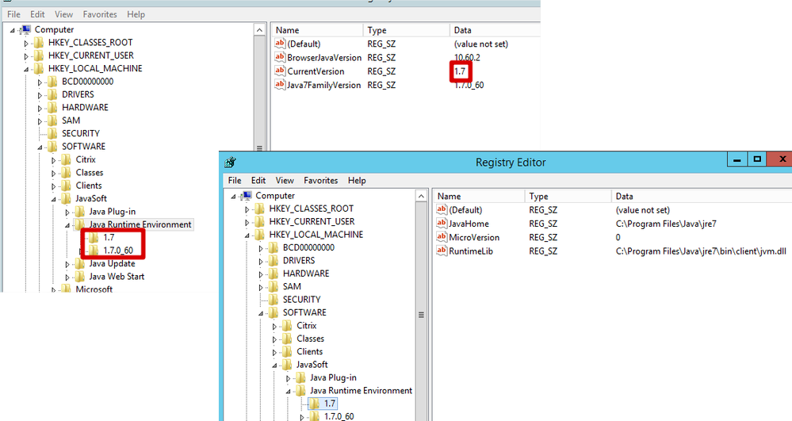Select RuntimeLib string value icon

tap(442, 251)
